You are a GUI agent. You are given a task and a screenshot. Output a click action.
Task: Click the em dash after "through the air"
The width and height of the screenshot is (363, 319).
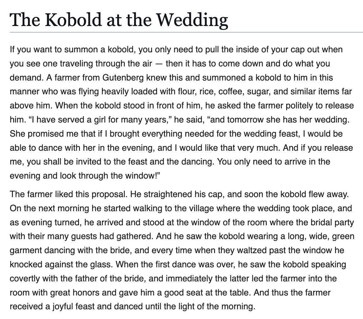click(159, 64)
